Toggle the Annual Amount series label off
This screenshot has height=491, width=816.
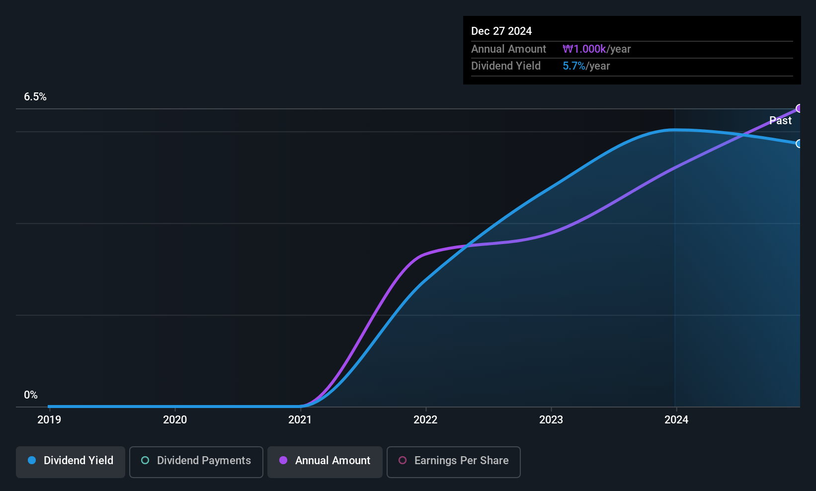[332, 460]
